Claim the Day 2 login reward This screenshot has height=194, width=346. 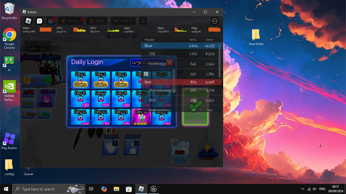point(101,84)
